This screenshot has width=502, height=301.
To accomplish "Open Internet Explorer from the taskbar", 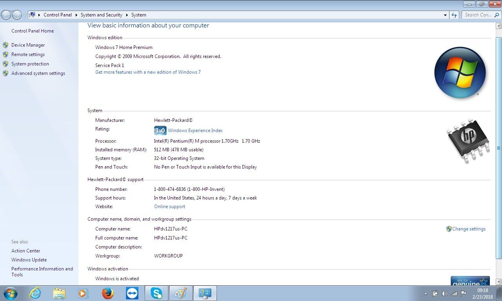I will point(35,293).
